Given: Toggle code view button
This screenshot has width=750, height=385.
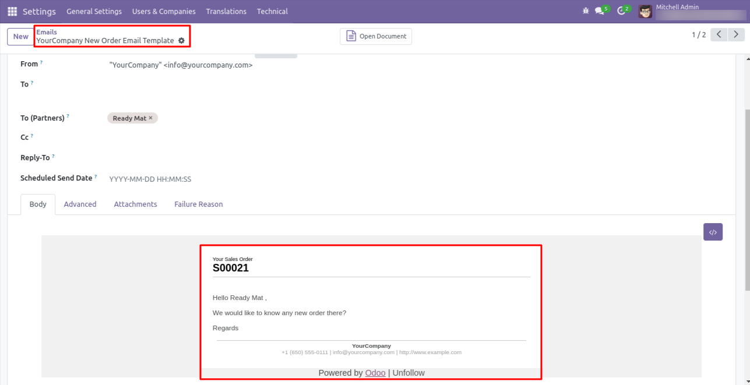Looking at the screenshot, I should (713, 232).
